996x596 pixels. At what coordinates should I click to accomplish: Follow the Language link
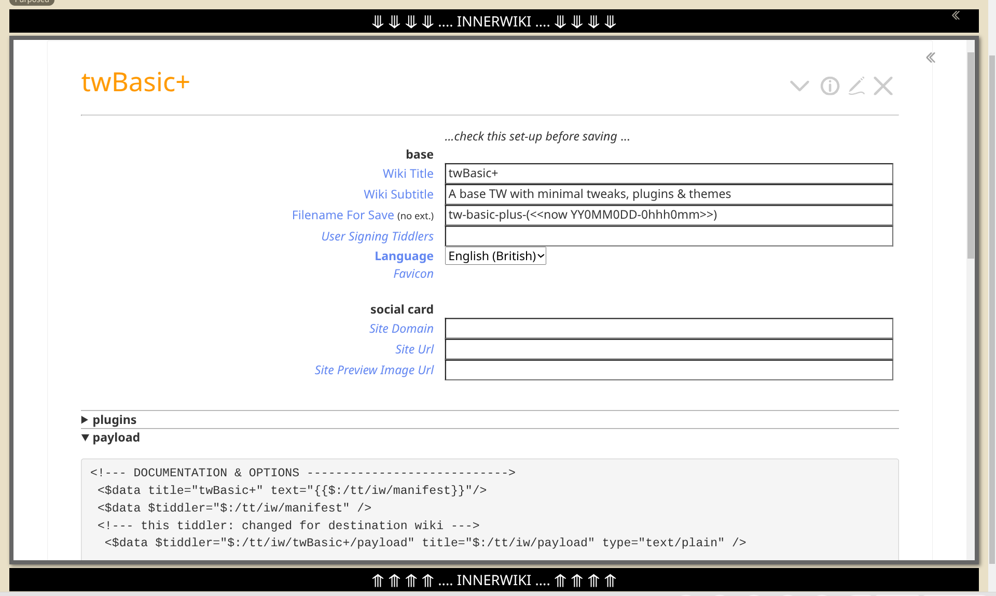(404, 256)
